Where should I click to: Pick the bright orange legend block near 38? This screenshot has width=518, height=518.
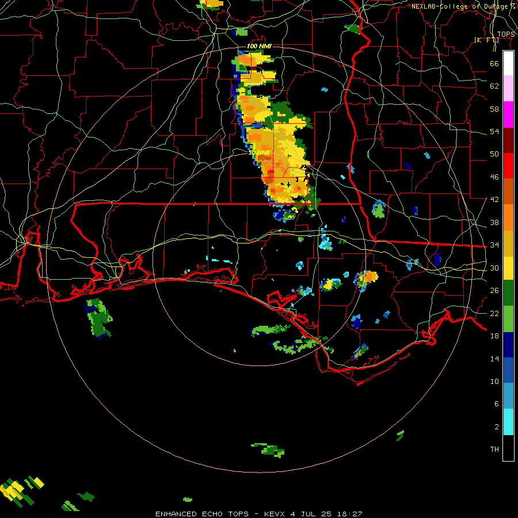(508, 217)
